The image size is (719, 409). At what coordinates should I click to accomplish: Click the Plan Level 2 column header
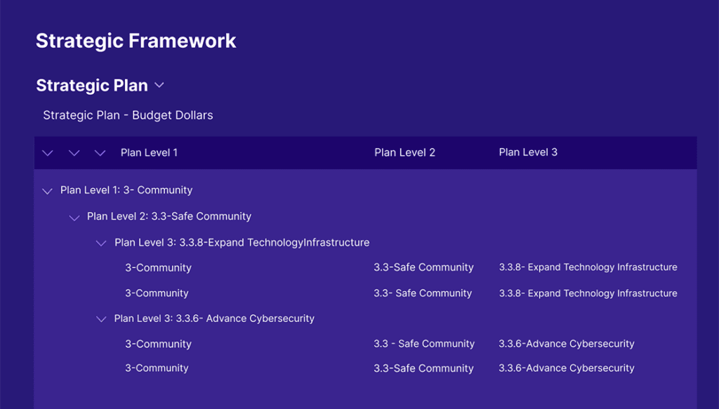point(404,152)
